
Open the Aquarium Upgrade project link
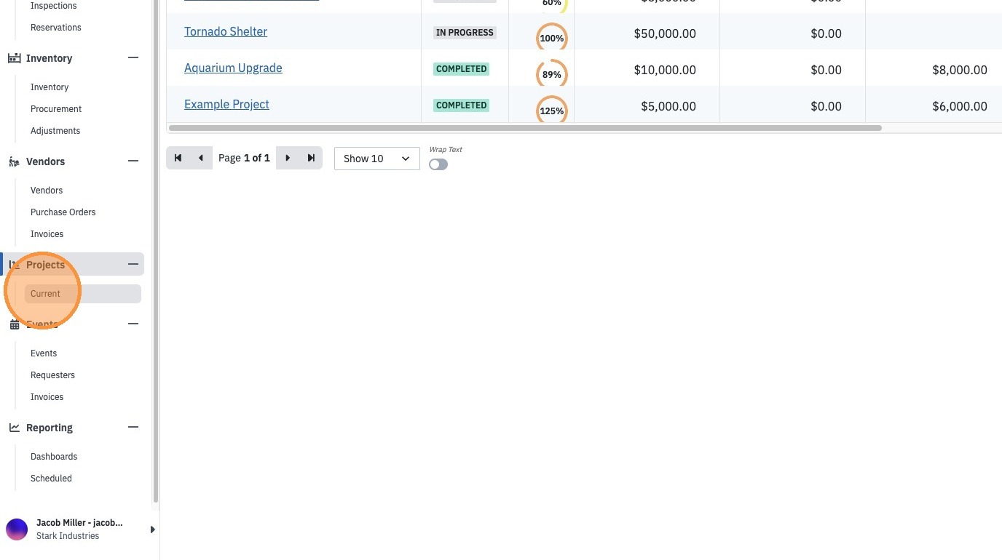pyautogui.click(x=233, y=68)
